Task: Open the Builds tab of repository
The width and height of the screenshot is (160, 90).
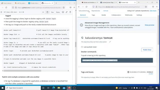Action: coord(104,15)
